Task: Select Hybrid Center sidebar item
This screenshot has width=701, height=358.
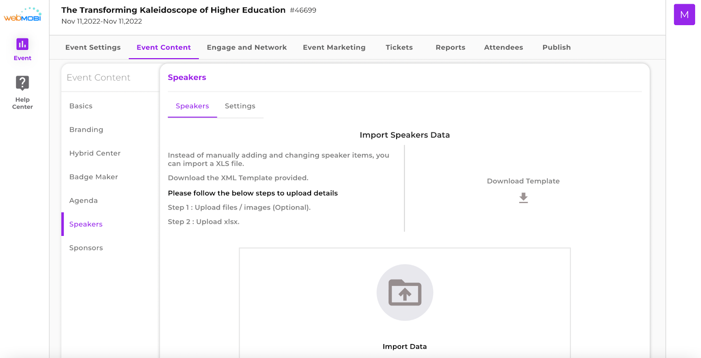Action: coord(95,153)
